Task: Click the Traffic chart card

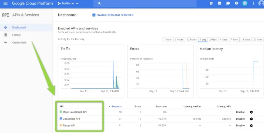Action: [x=91, y=71]
